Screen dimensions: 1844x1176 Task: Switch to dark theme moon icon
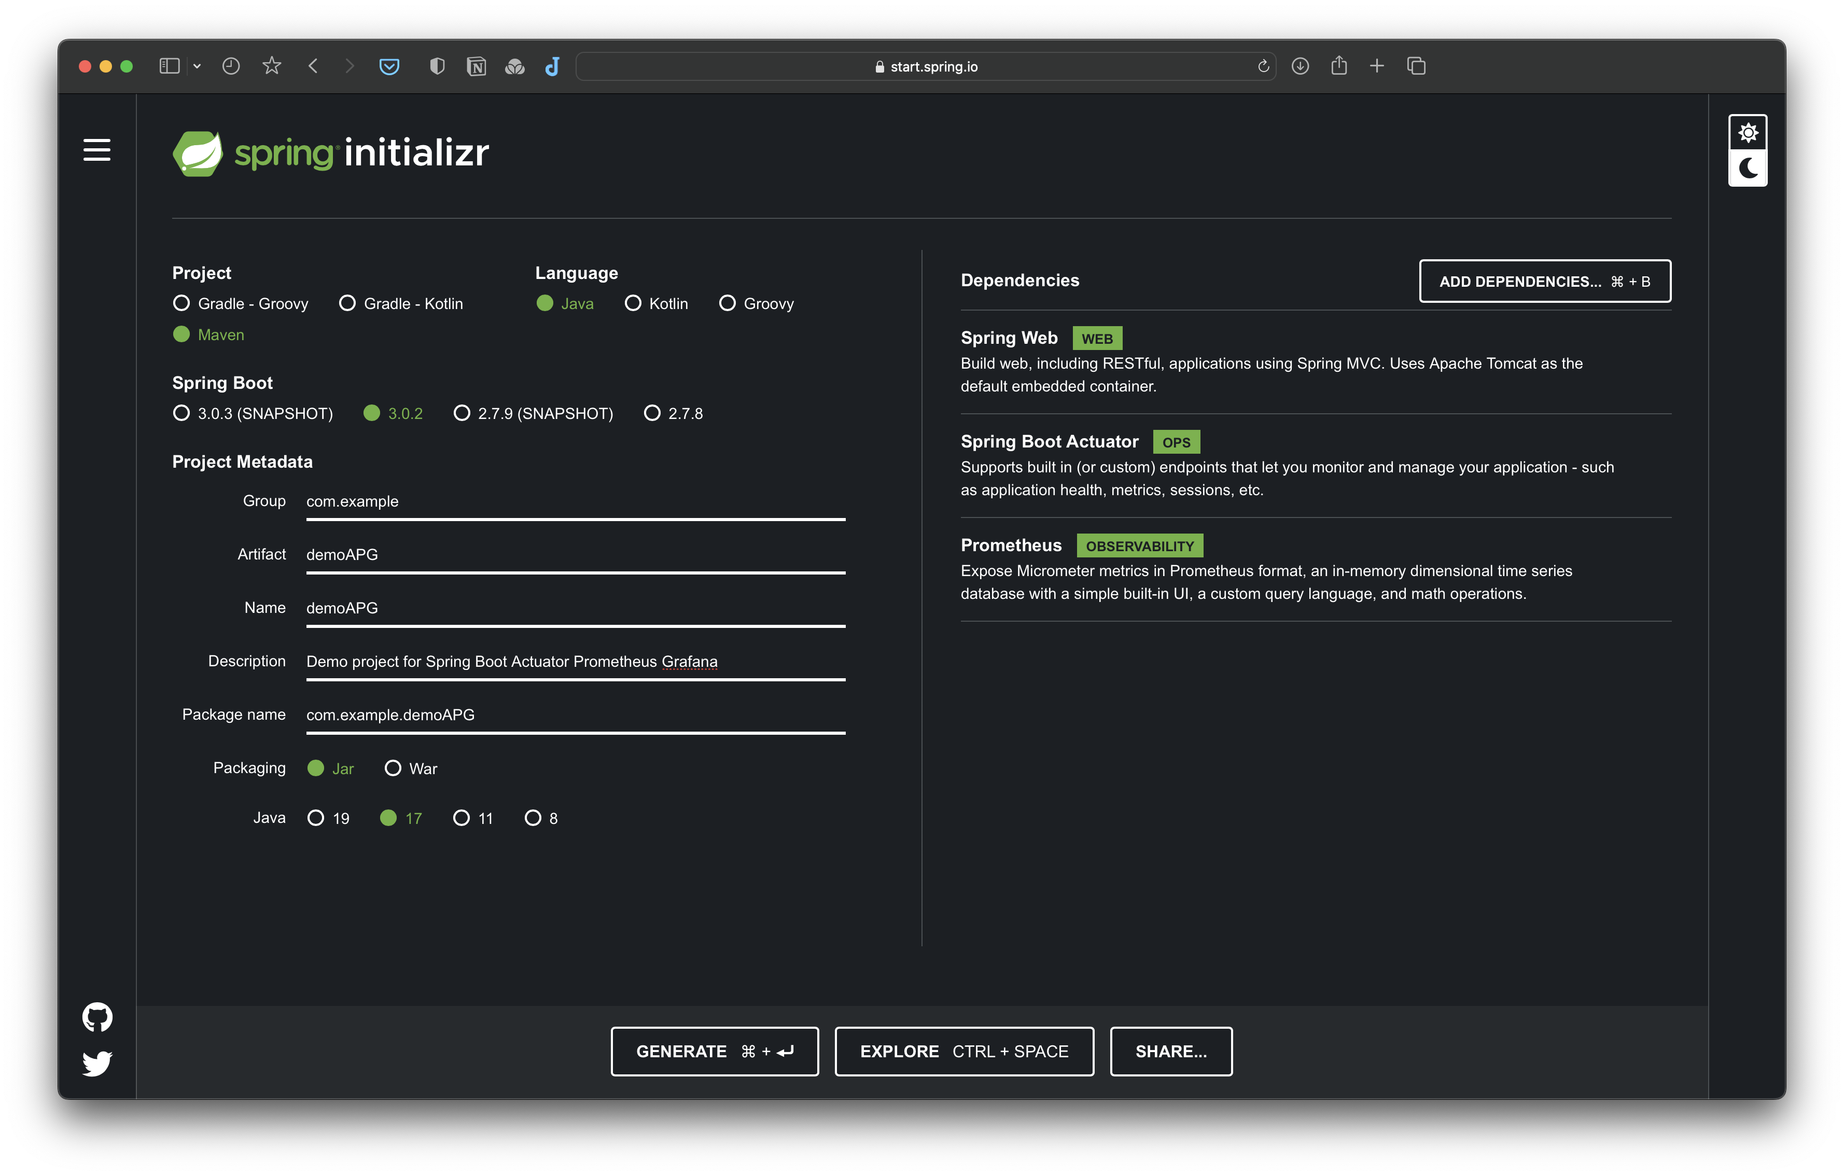[x=1748, y=169]
